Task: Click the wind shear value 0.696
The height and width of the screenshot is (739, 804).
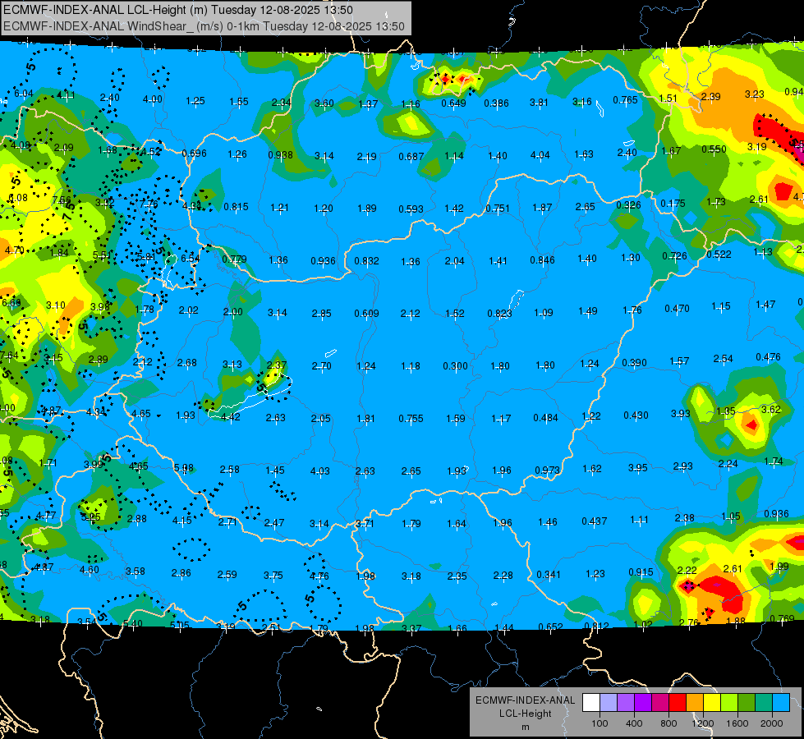Action: [195, 154]
